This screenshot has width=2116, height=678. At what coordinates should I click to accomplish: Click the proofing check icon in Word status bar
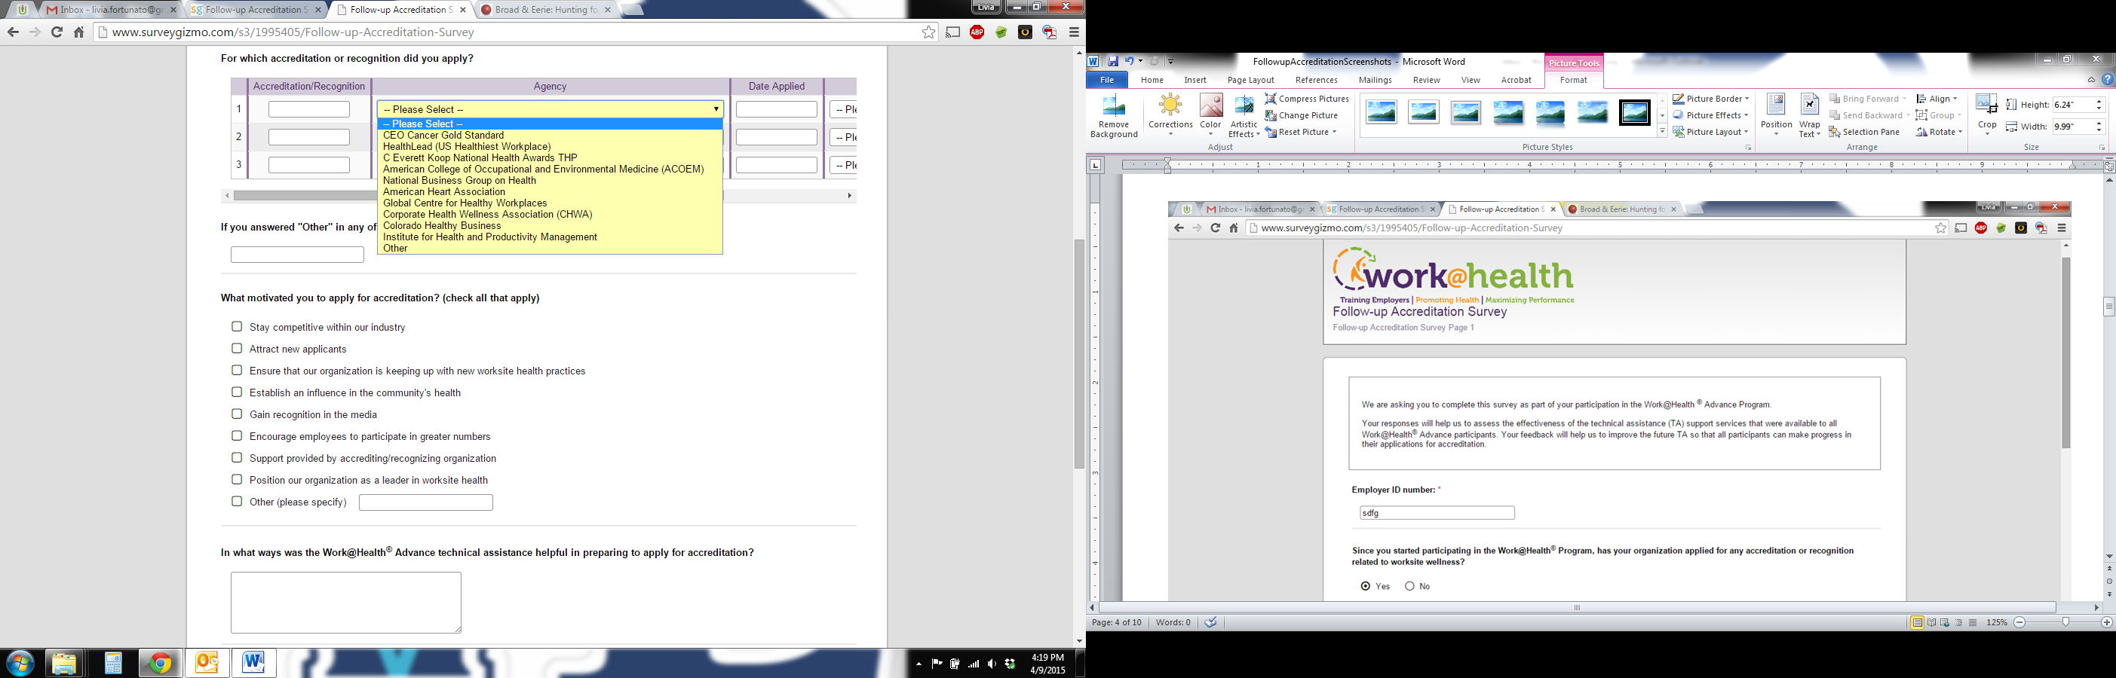point(1210,622)
